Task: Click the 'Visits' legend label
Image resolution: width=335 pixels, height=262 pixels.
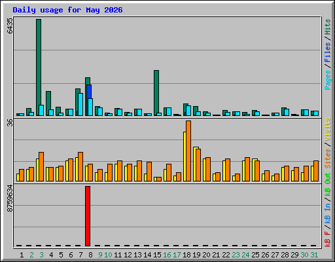Action: point(328,129)
